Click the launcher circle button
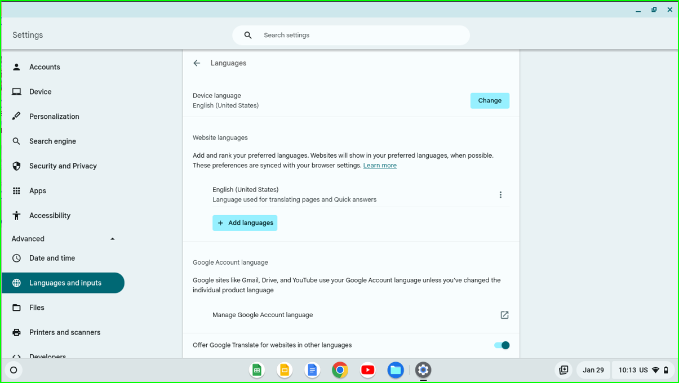Viewport: 679px width, 383px height. coord(14,370)
